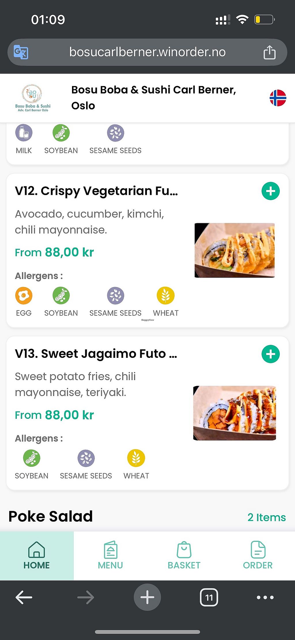Add V12 Crispy Vegetarian roll to basket

point(271,191)
